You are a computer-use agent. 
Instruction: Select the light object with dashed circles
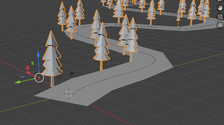pos(59,75)
